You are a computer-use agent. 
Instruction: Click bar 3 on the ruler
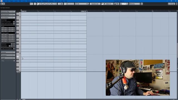pos(153,11)
